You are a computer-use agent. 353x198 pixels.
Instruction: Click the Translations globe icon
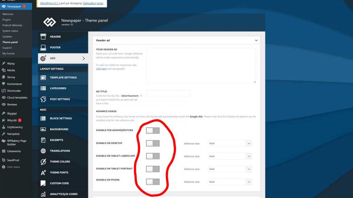point(43,151)
